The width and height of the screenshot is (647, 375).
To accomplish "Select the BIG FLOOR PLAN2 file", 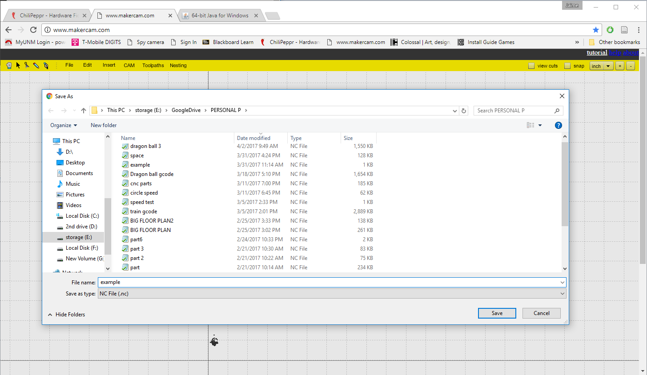I will coord(152,221).
